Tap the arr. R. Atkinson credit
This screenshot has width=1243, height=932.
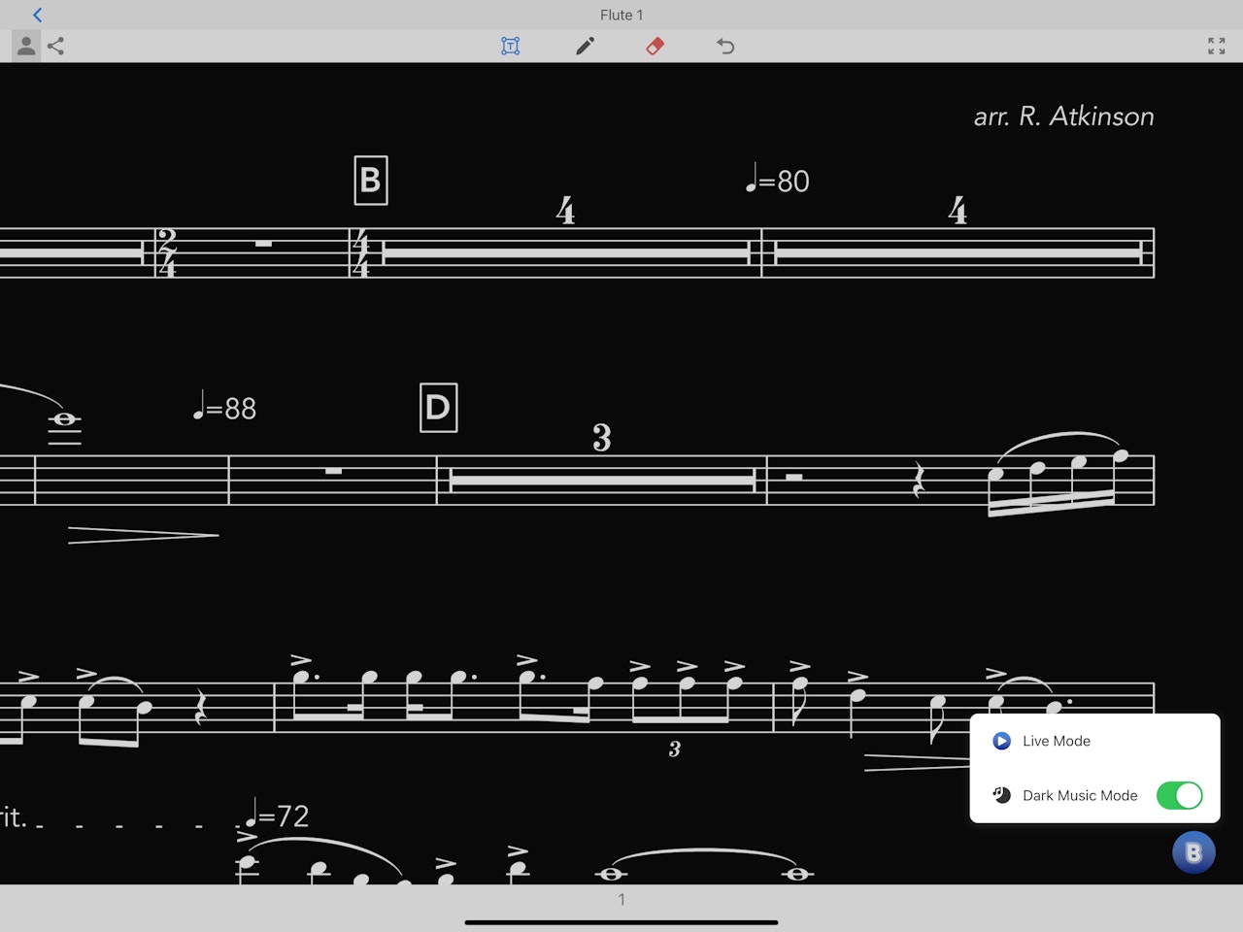pos(1064,116)
